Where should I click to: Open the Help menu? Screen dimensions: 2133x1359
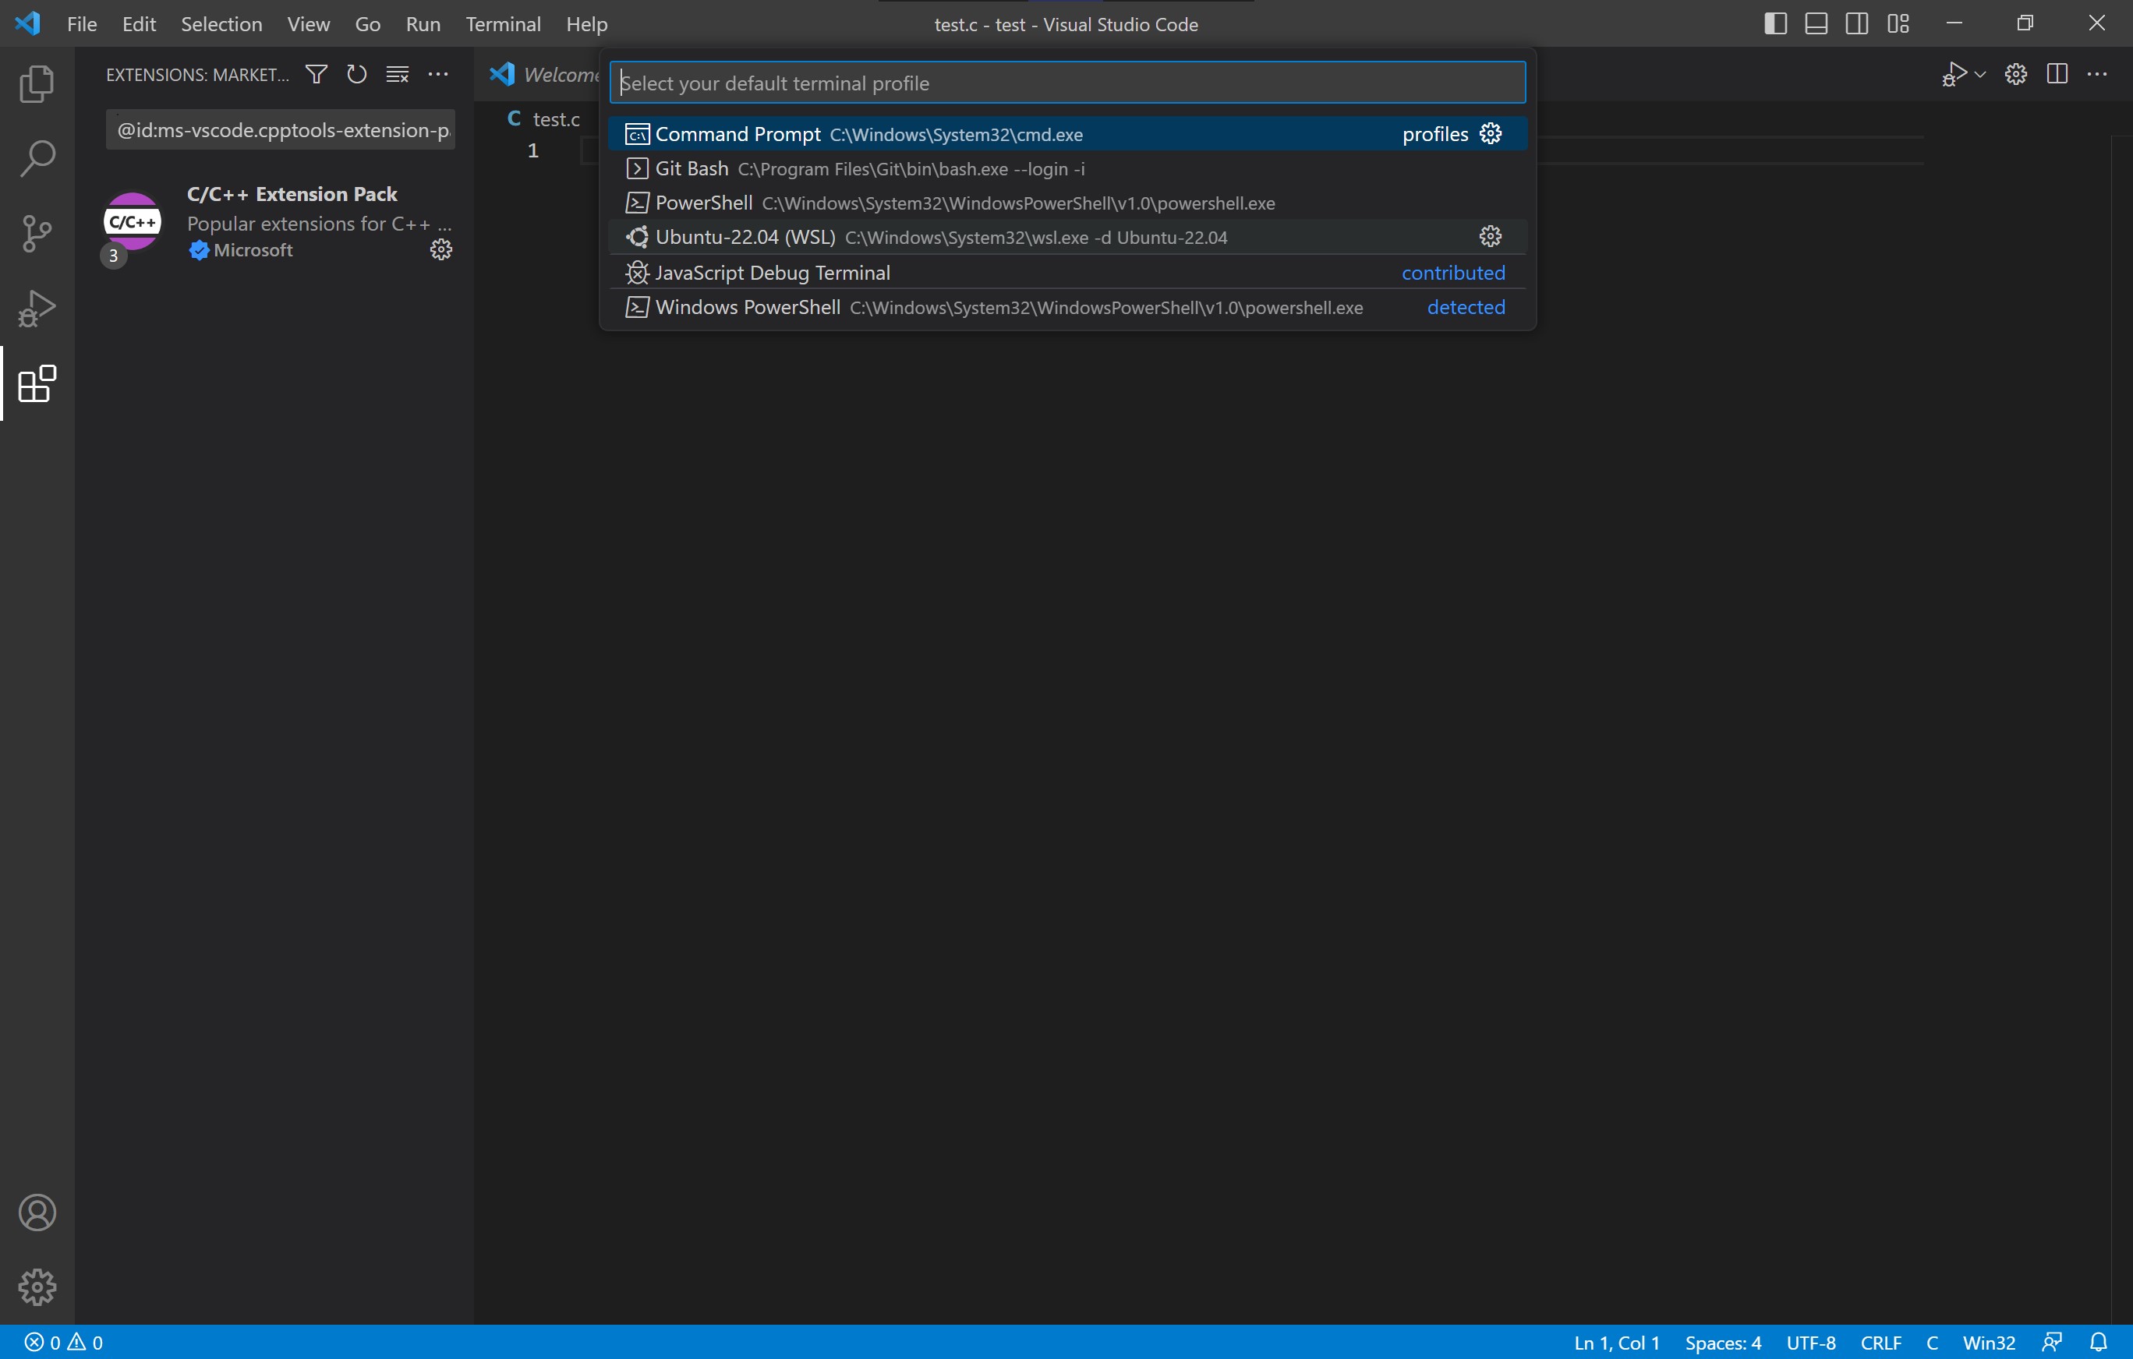click(586, 24)
